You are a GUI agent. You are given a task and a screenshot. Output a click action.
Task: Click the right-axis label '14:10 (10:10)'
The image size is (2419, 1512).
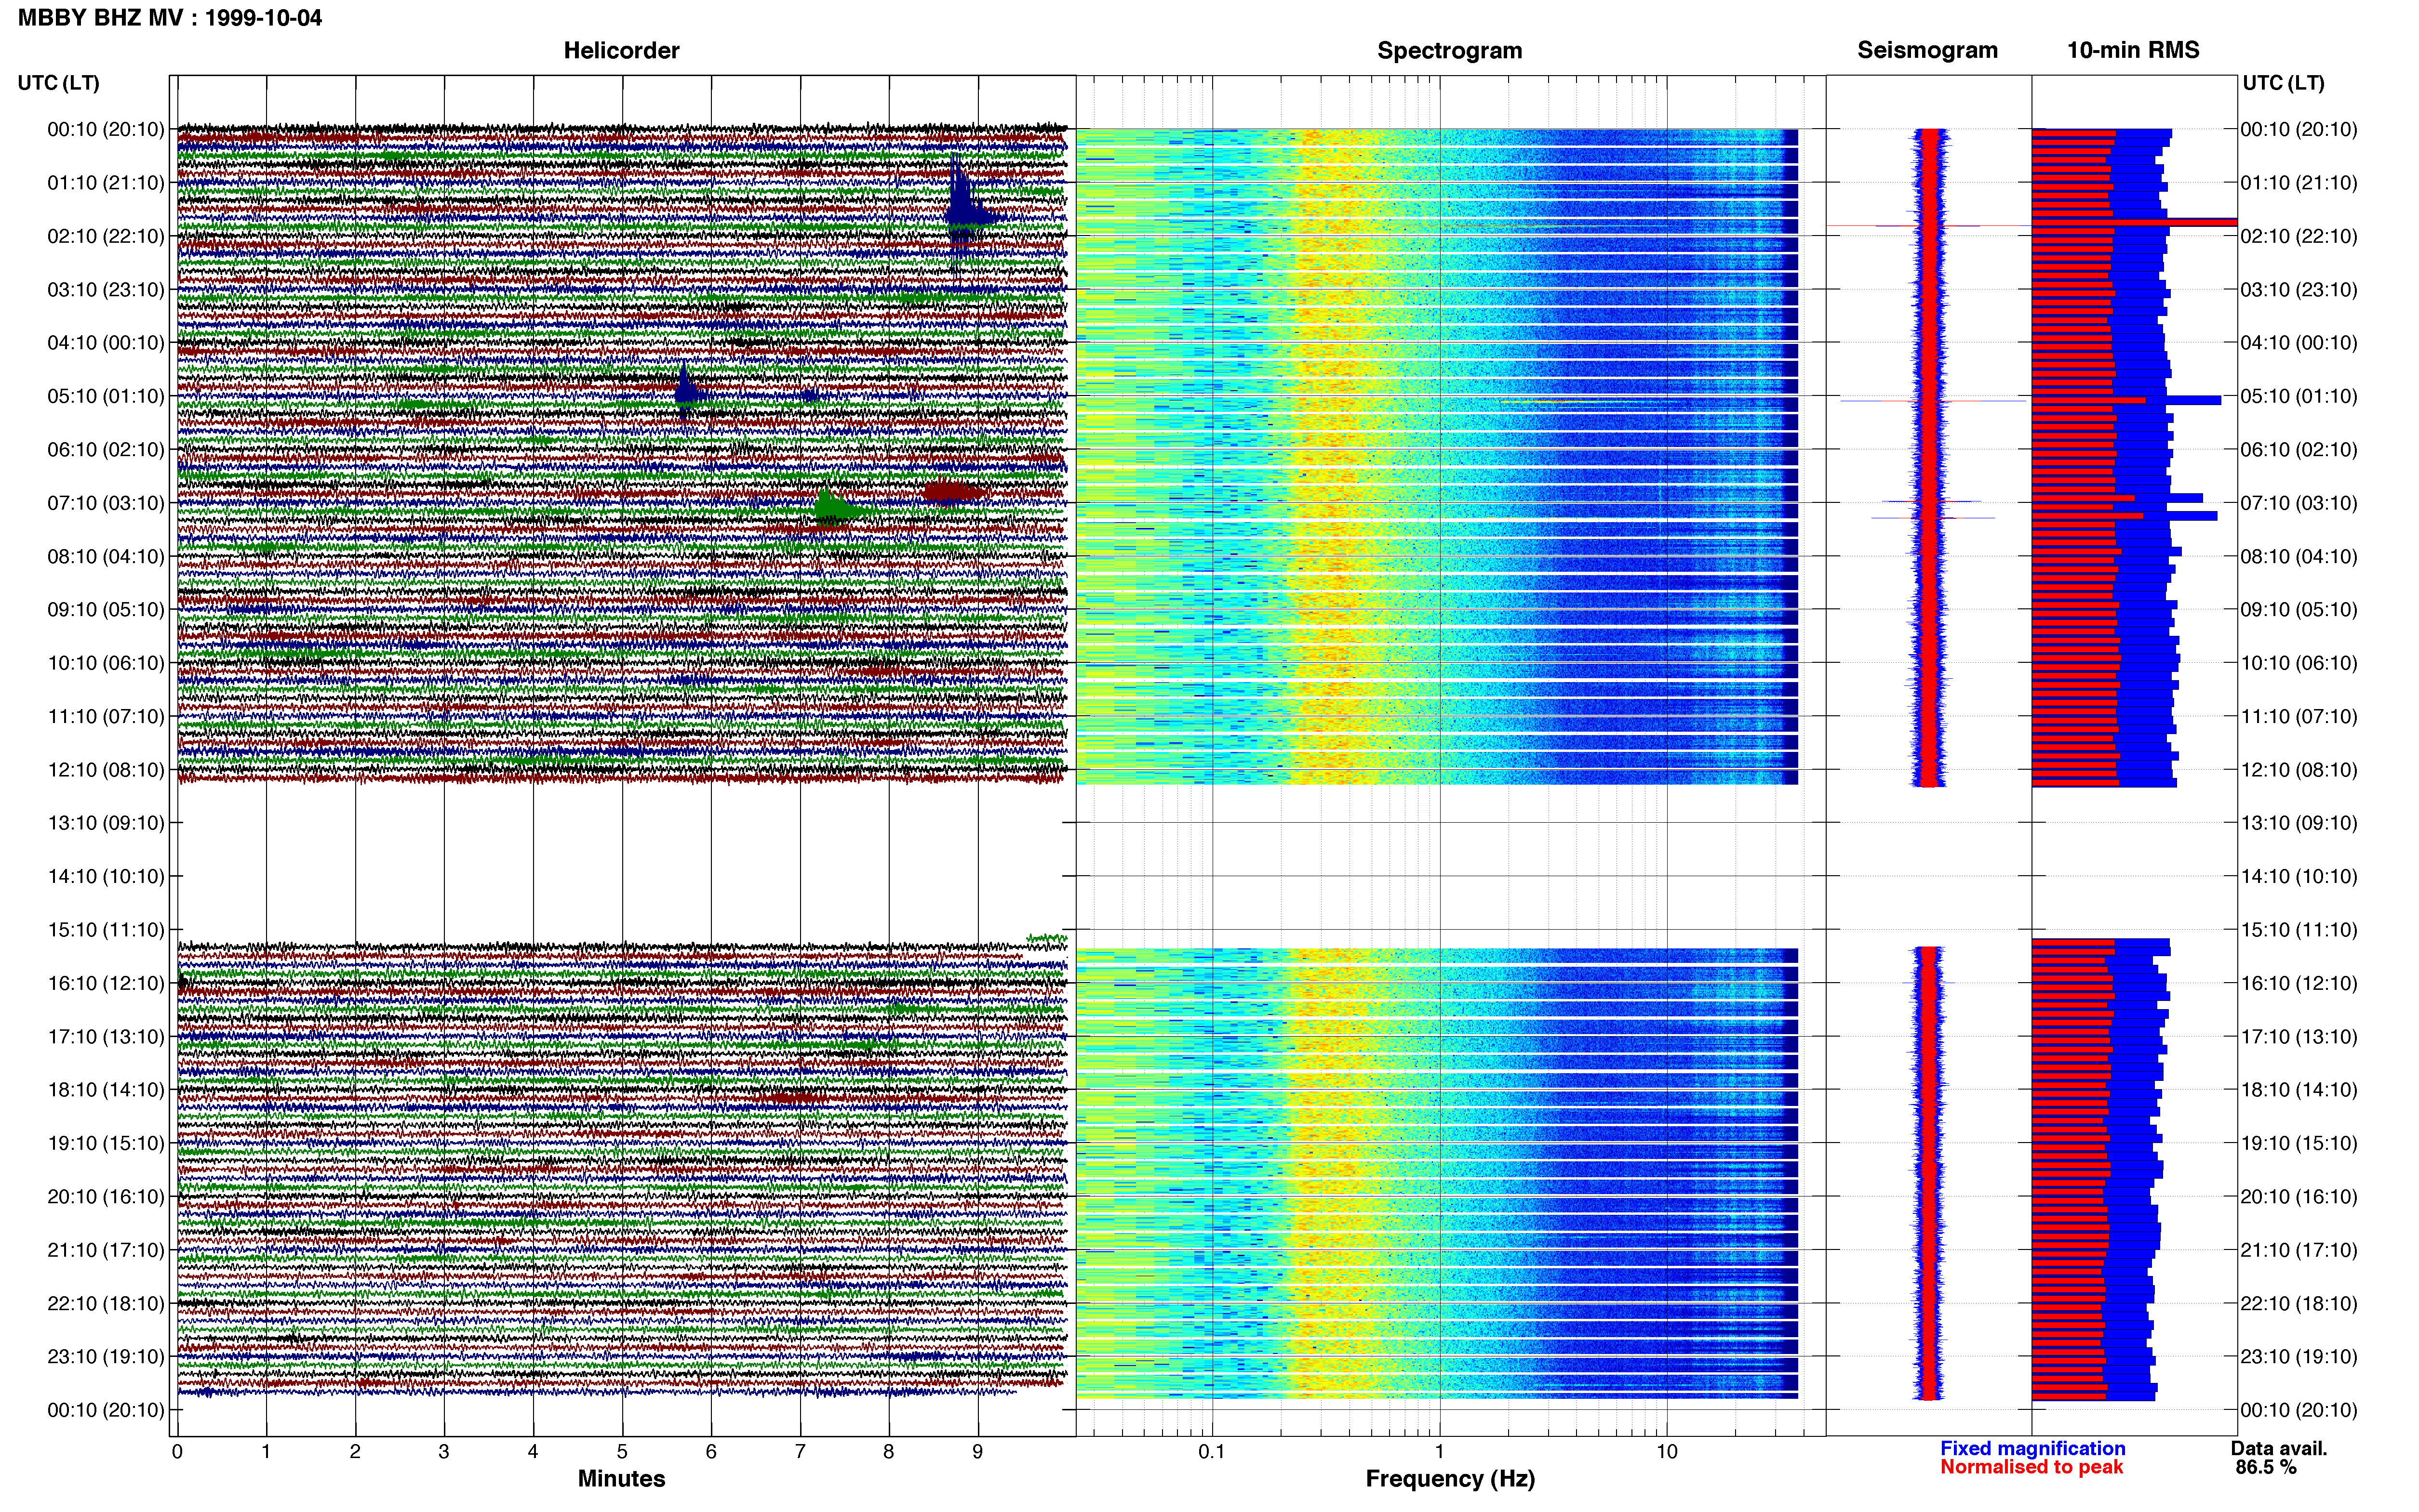[x=2299, y=877]
